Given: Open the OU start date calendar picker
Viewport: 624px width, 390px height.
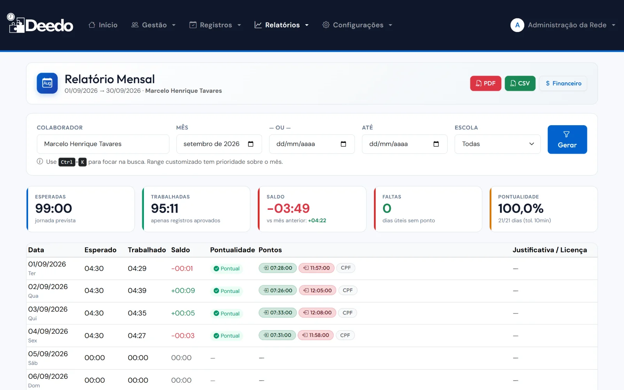Looking at the screenshot, I should click(x=343, y=144).
